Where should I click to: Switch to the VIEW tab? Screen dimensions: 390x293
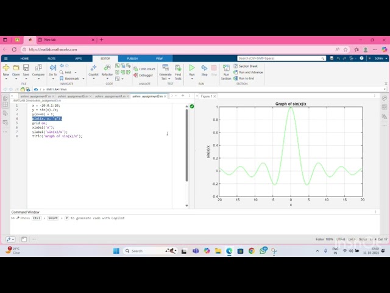point(159,59)
